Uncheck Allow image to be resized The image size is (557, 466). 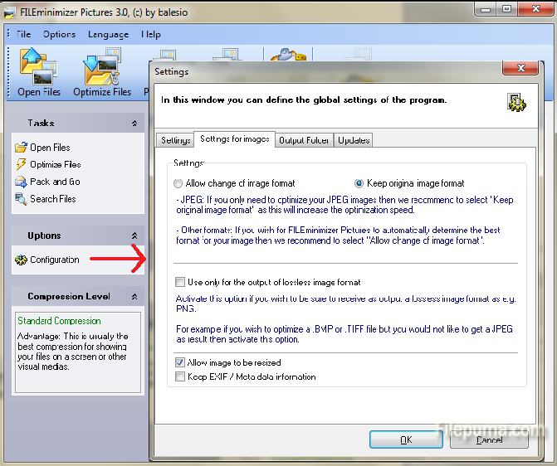tap(180, 362)
